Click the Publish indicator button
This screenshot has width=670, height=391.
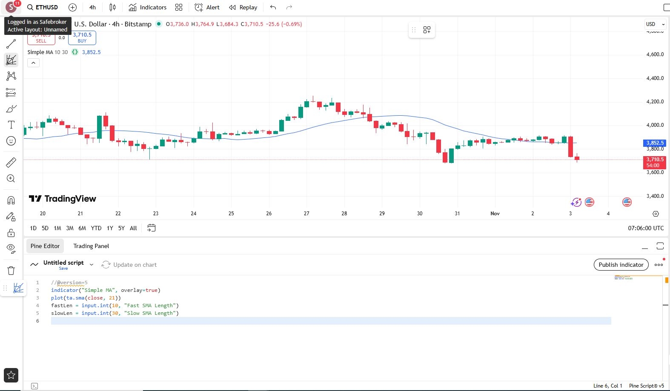coord(621,265)
